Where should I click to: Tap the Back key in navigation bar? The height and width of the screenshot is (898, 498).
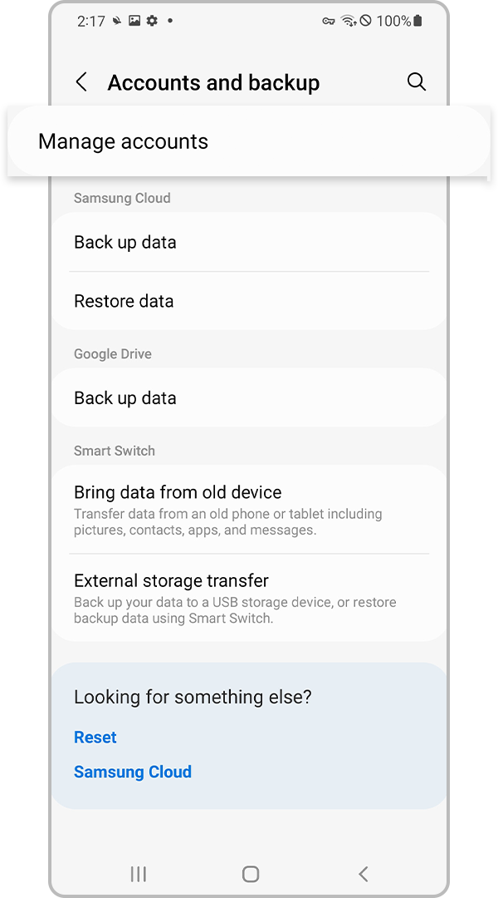click(x=363, y=874)
